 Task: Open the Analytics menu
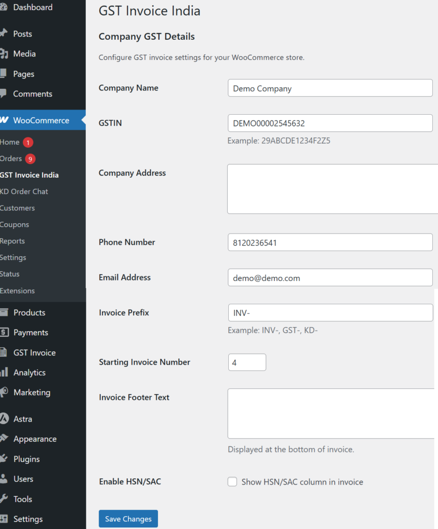tap(29, 372)
